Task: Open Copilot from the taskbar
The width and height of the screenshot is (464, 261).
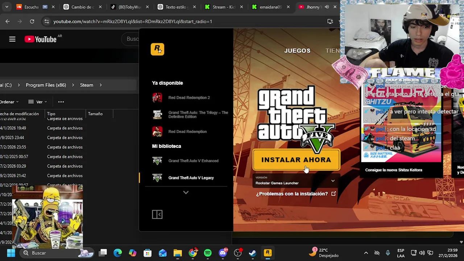Action: coord(133,253)
